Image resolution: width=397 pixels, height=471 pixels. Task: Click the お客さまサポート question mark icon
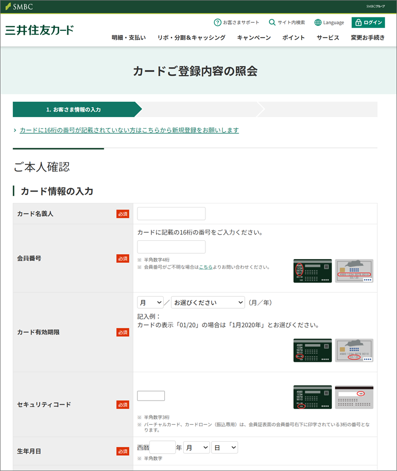(217, 22)
